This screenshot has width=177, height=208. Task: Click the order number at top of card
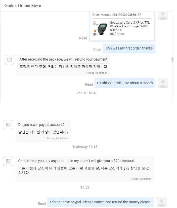pos(117,15)
